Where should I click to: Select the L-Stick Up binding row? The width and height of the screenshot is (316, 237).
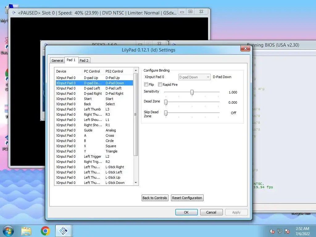click(94, 177)
